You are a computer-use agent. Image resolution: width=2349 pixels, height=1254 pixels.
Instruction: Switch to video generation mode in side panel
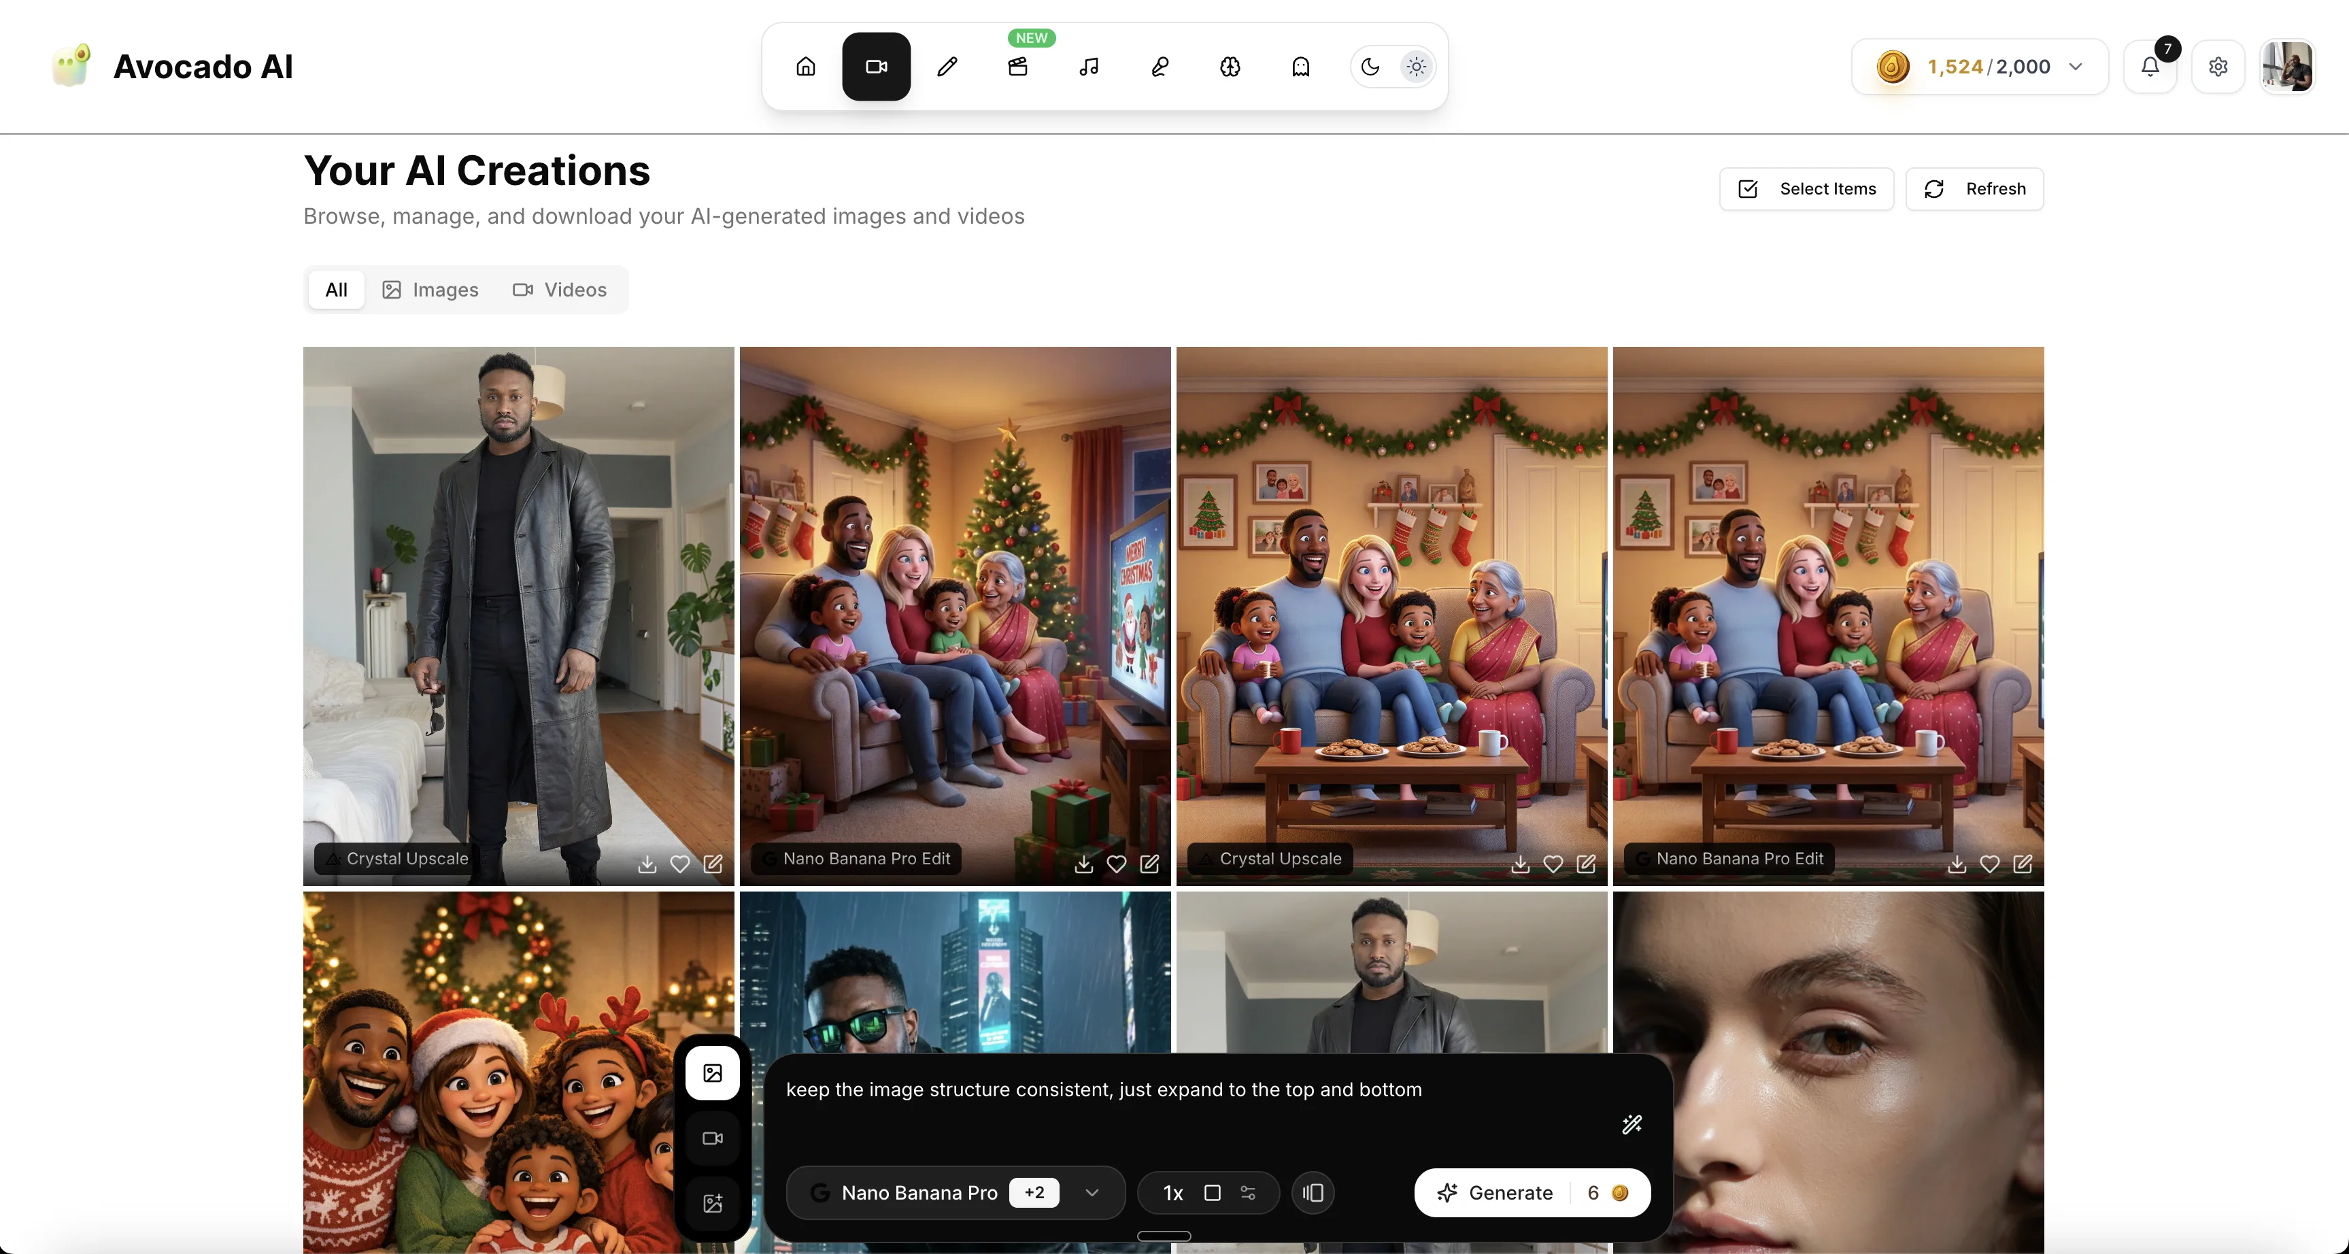tap(712, 1138)
